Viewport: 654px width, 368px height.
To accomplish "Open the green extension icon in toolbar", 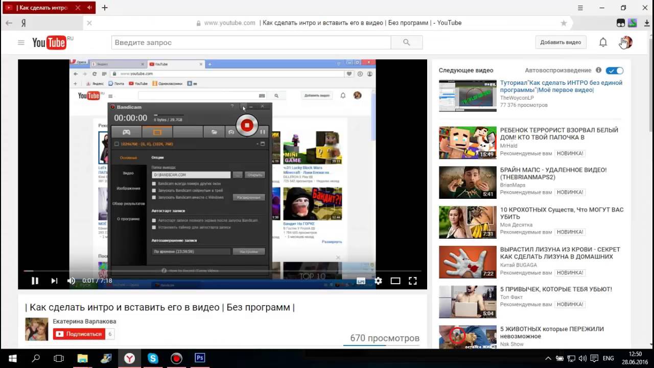I will pyautogui.click(x=633, y=23).
